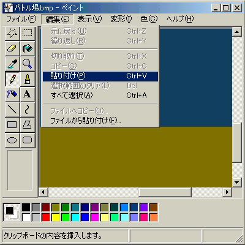245x245 pixels.
Task: Pick the fill bucket tool
Action: (x=28, y=48)
